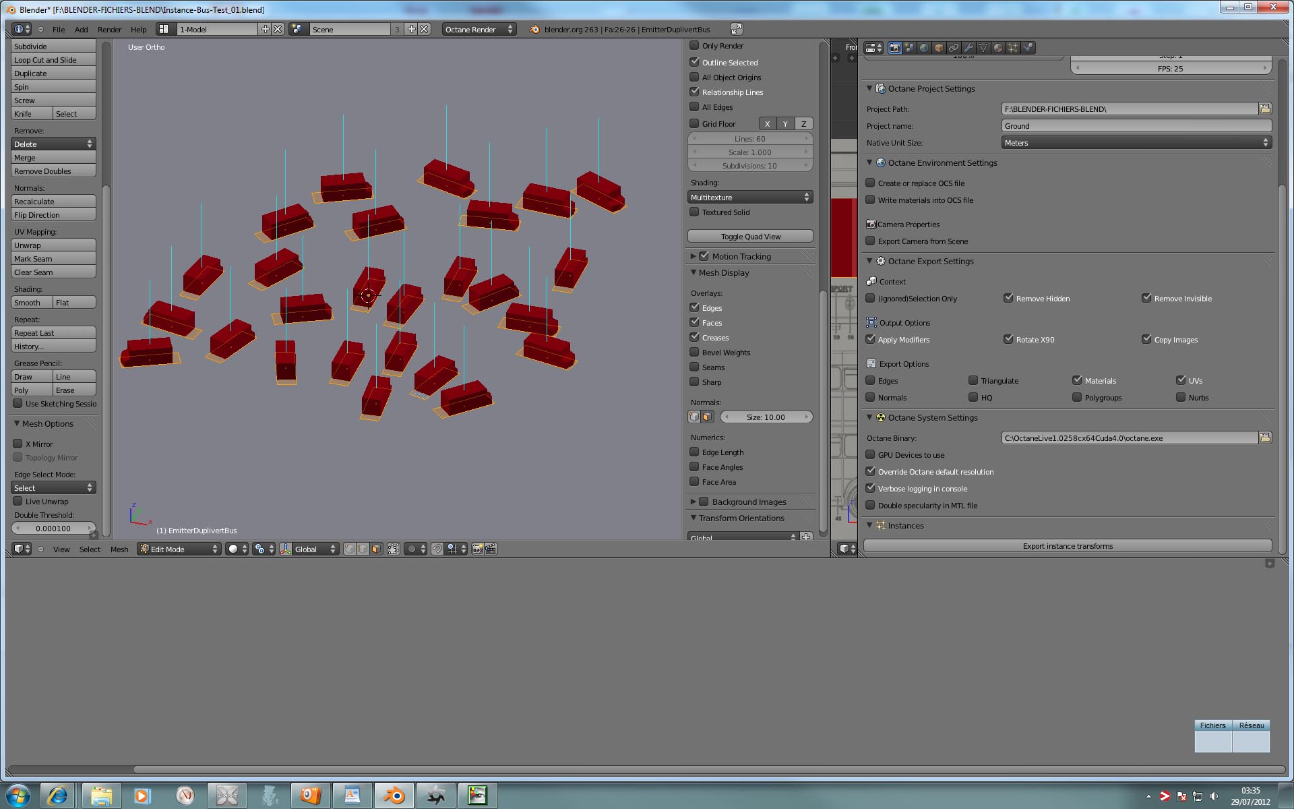Open the Particles properties tab
Viewport: 1294px width, 809px height.
pos(1013,48)
